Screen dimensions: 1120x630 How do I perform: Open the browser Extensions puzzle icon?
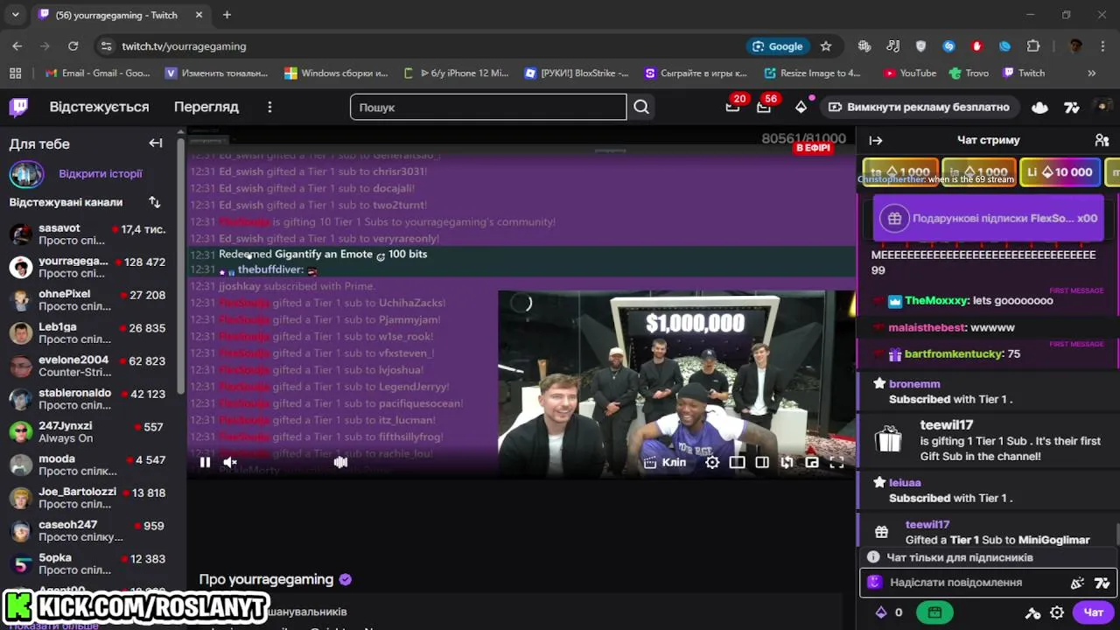(1033, 45)
